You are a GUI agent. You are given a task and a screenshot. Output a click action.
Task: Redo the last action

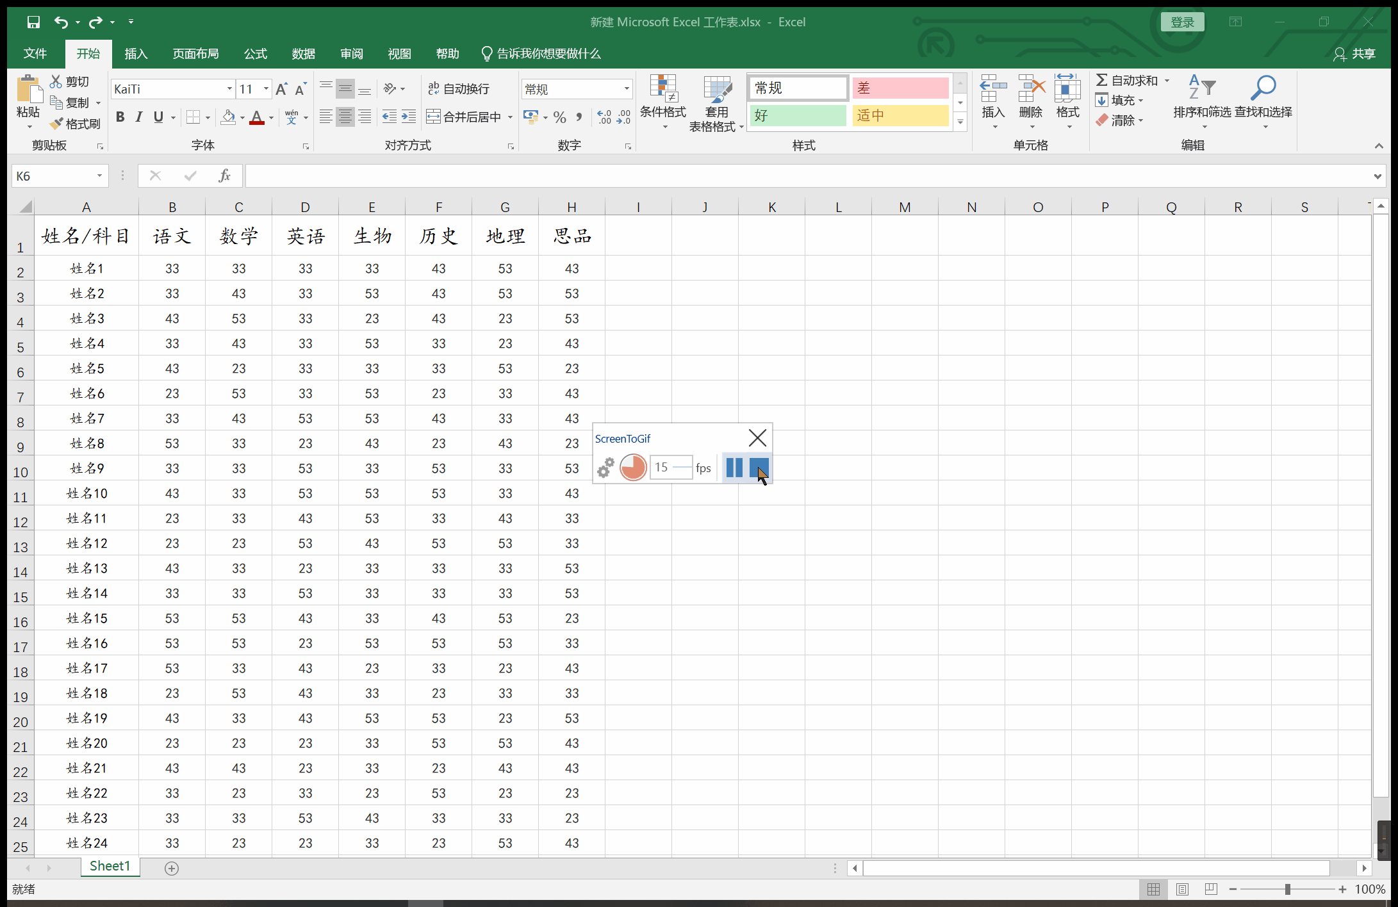point(95,22)
